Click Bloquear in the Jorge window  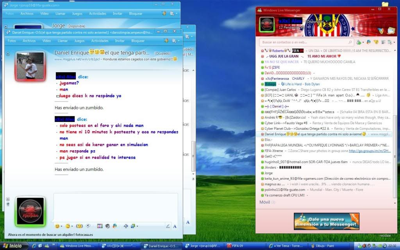click(x=136, y=14)
